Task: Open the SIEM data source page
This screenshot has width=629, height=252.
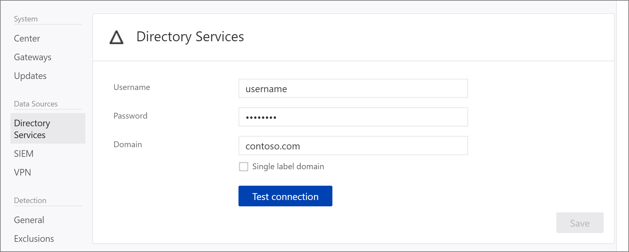Action: 24,154
